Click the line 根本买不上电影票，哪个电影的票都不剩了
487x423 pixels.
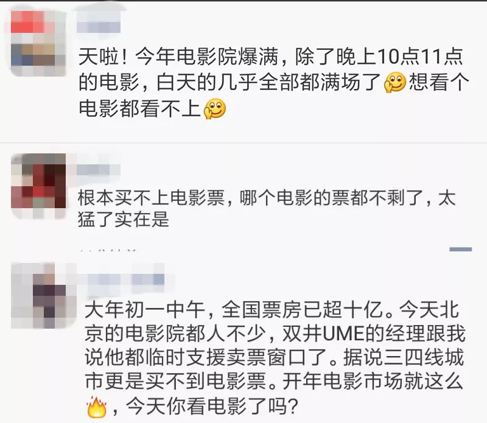tap(254, 198)
